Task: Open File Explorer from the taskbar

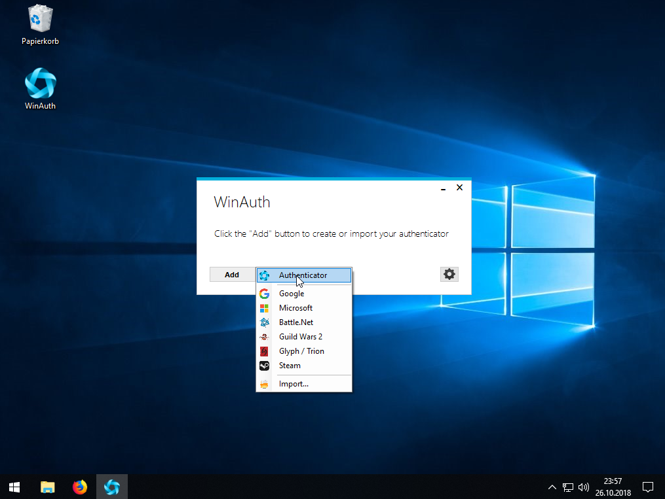Action: coord(48,487)
